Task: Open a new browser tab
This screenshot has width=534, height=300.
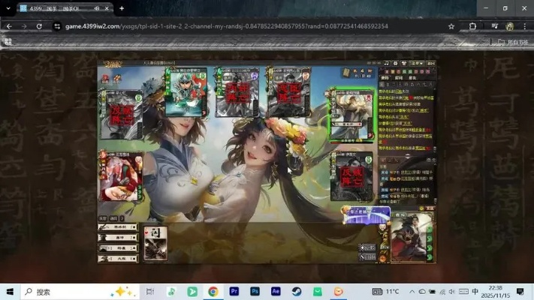Action: (x=122, y=8)
